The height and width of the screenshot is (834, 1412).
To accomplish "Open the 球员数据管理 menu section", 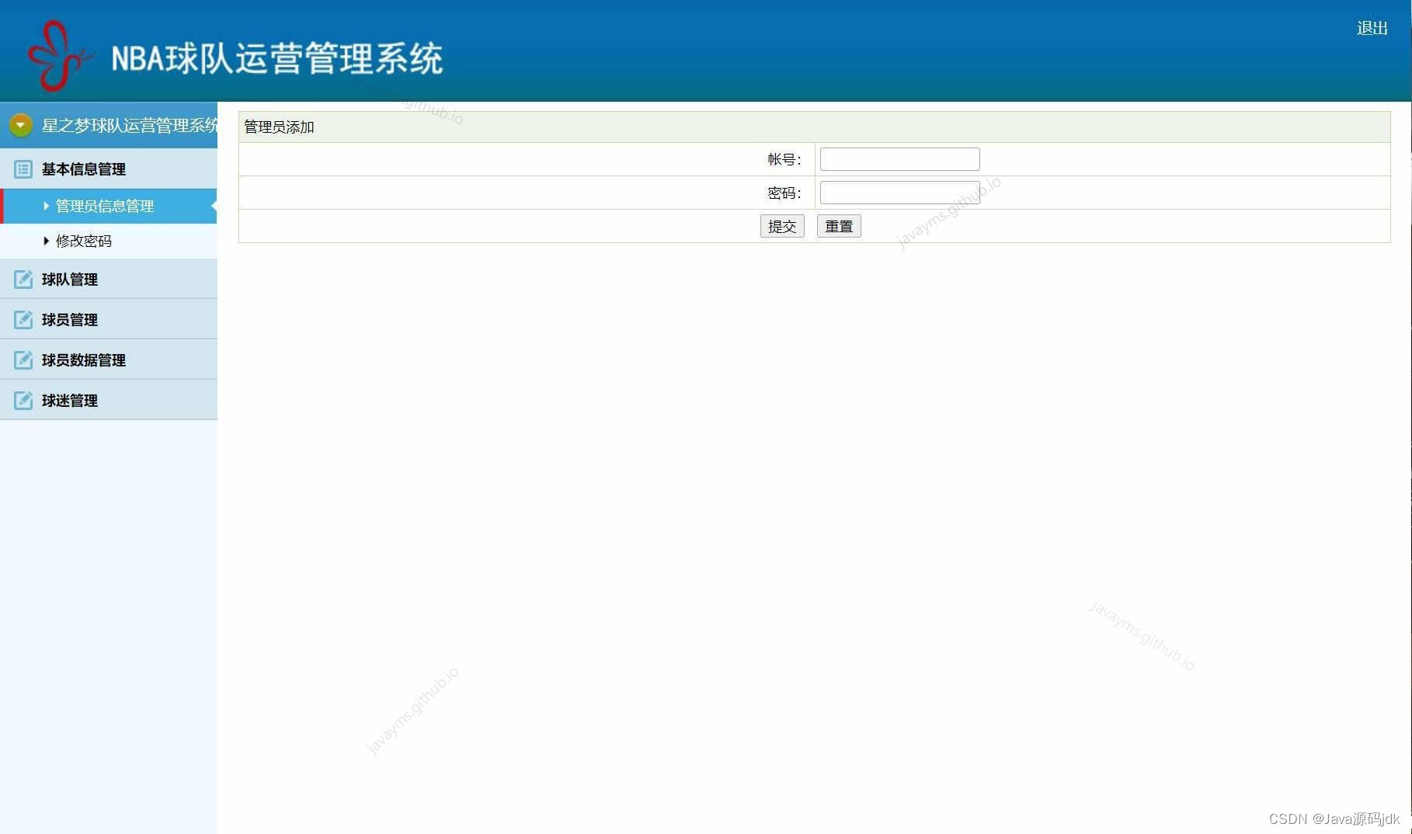I will coord(109,360).
